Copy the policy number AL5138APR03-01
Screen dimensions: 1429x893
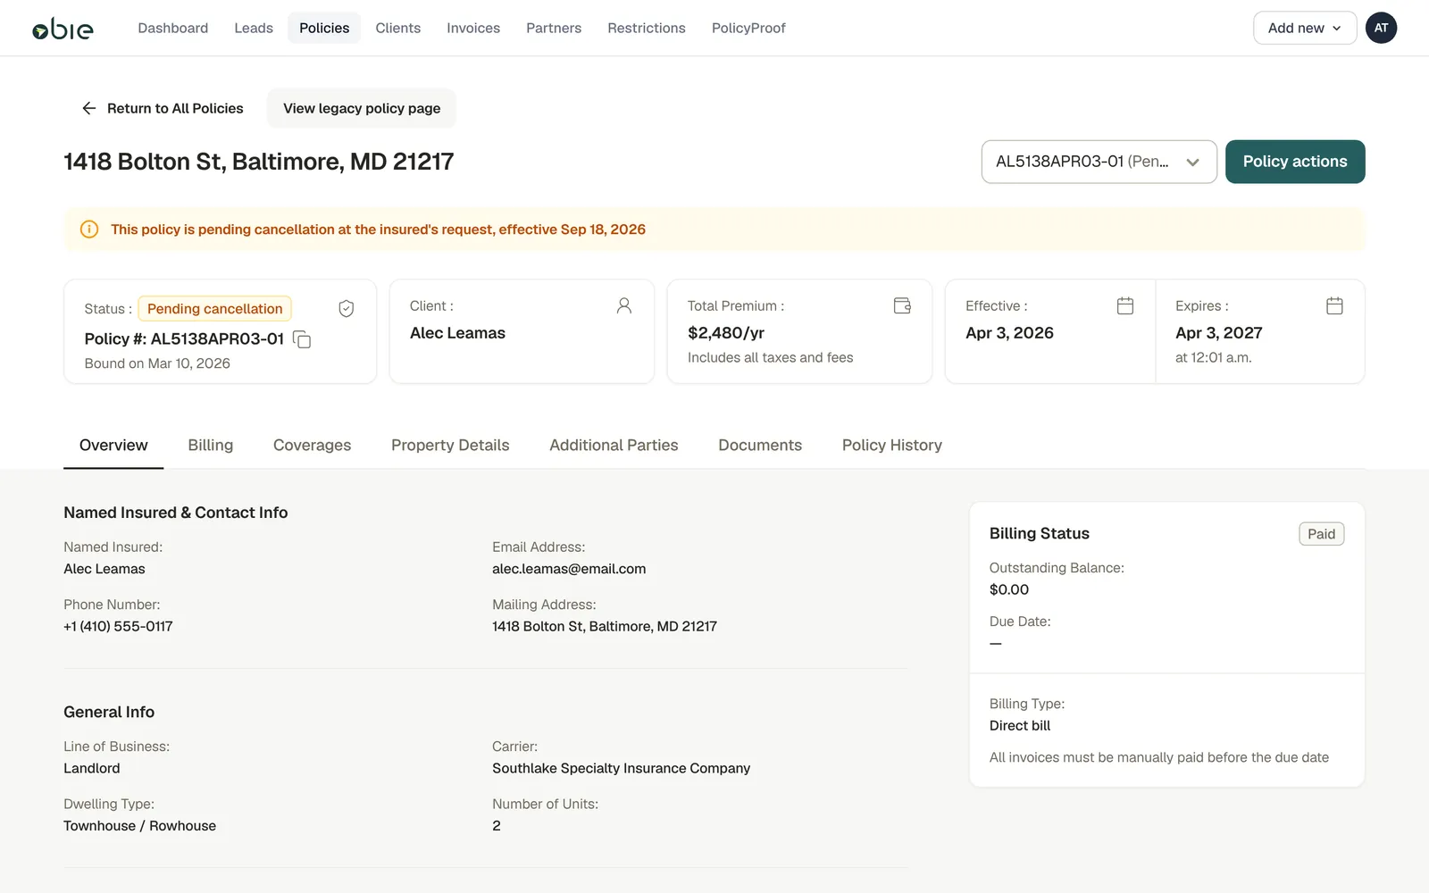point(302,339)
